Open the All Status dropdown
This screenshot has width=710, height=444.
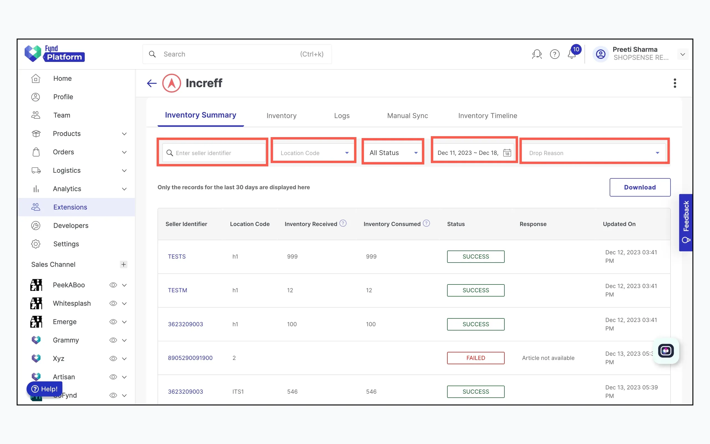click(393, 153)
